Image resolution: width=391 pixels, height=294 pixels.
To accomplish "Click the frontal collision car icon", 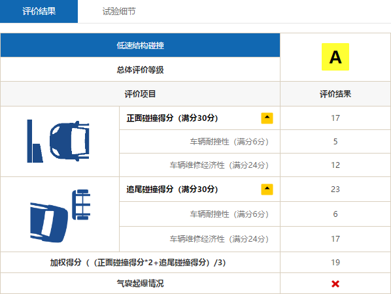I will coord(58,141).
